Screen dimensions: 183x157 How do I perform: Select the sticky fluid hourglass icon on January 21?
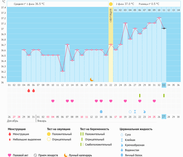tap(135, 112)
